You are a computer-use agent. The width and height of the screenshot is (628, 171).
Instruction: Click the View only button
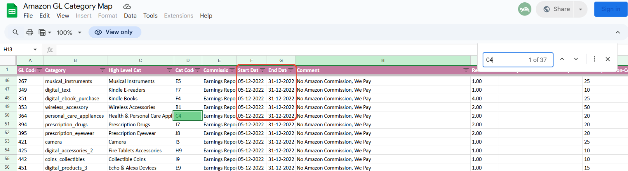coord(115,32)
